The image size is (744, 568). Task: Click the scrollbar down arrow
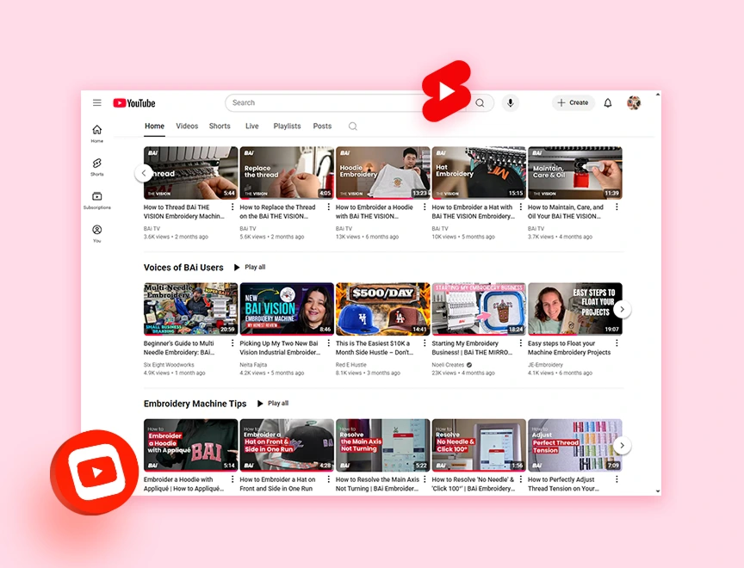click(x=658, y=491)
